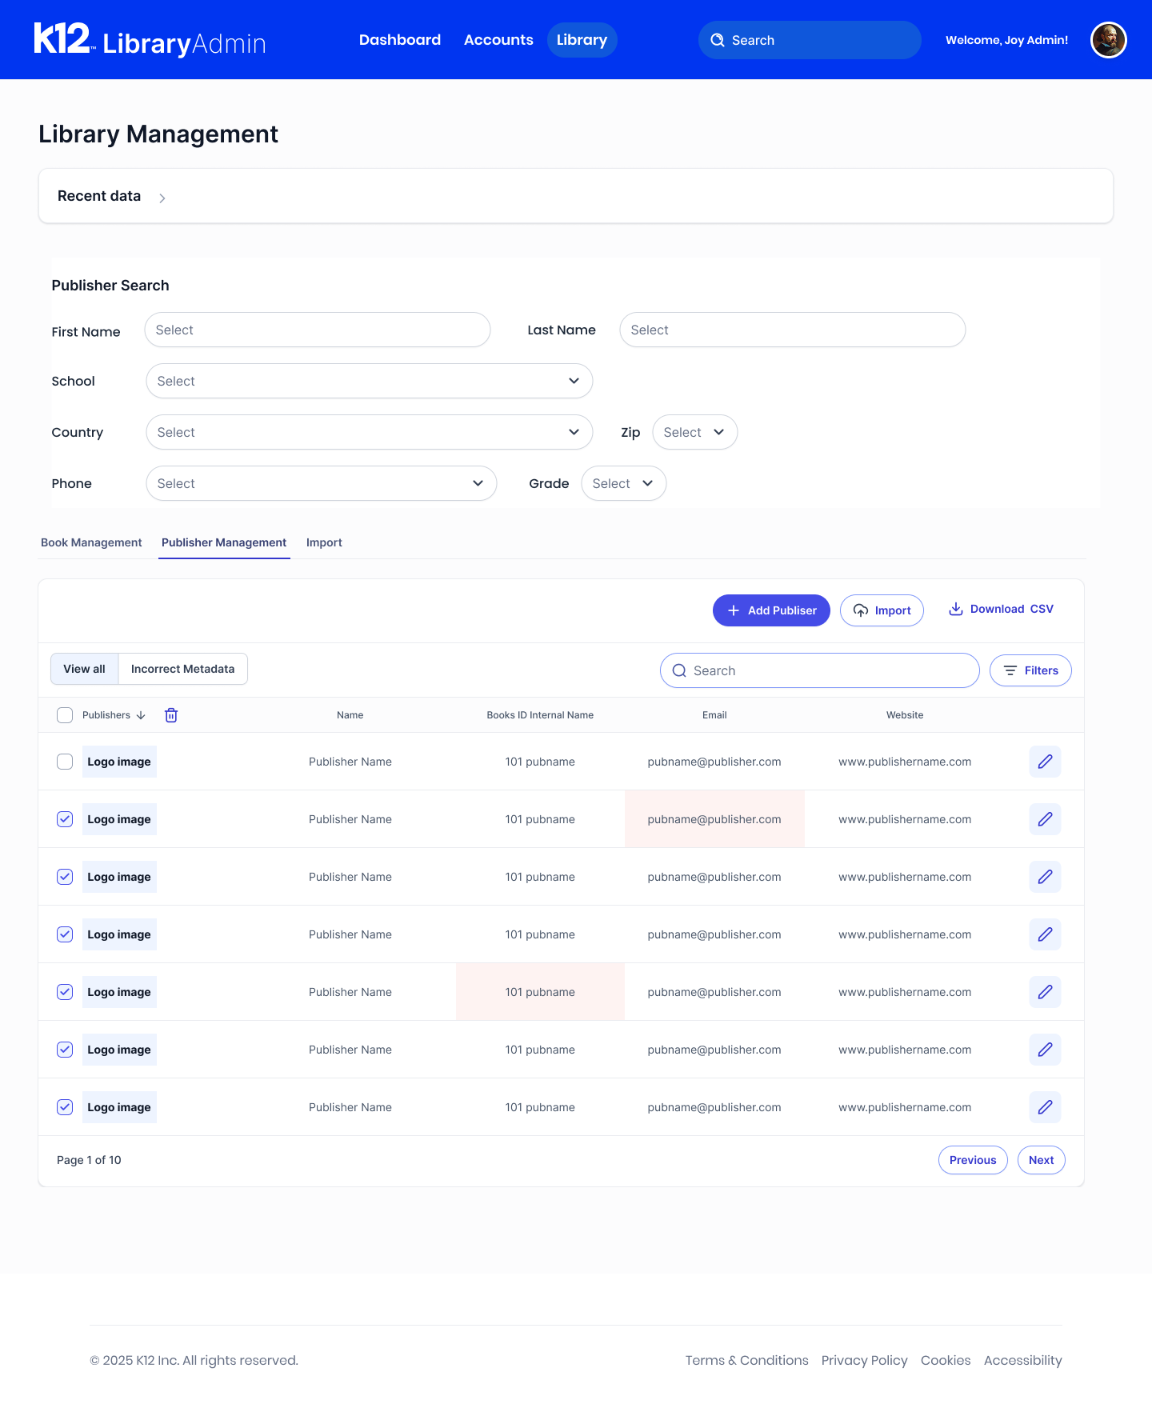Expand the Recent data section chevron
The height and width of the screenshot is (1408, 1152).
(162, 198)
